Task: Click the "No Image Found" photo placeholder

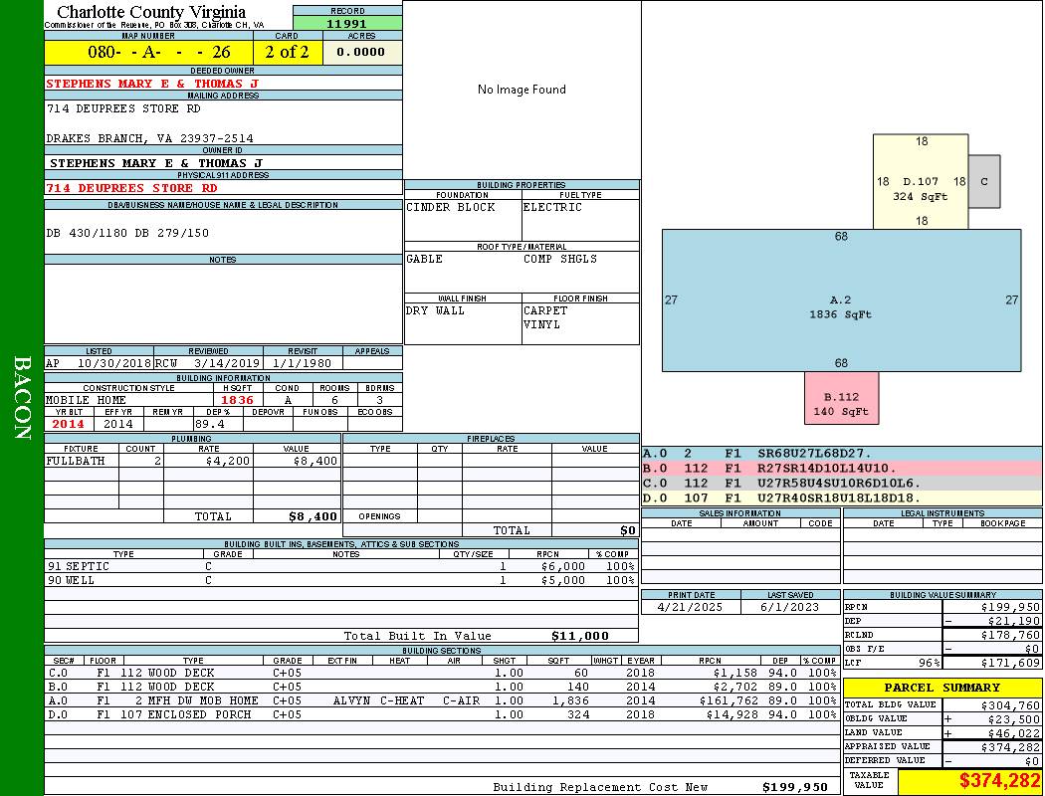Action: [x=522, y=90]
